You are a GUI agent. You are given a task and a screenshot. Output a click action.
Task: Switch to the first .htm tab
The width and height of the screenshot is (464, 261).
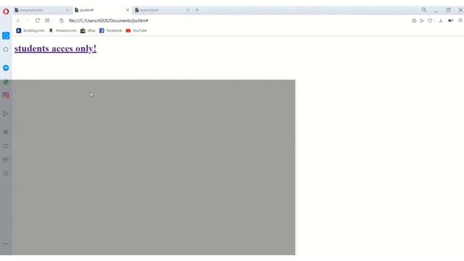[x=42, y=10]
